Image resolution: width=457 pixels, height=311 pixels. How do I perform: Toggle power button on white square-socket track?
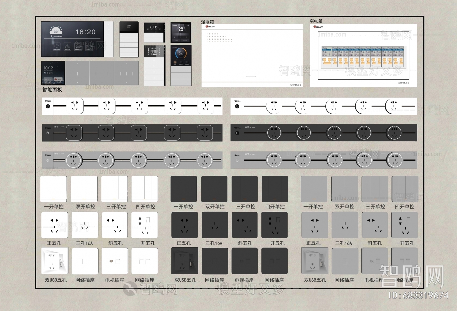coord(48,106)
